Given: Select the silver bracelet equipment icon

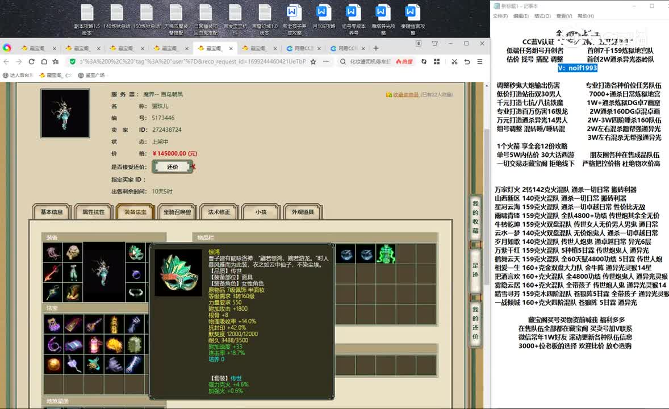Looking at the screenshot, I should (x=136, y=293).
